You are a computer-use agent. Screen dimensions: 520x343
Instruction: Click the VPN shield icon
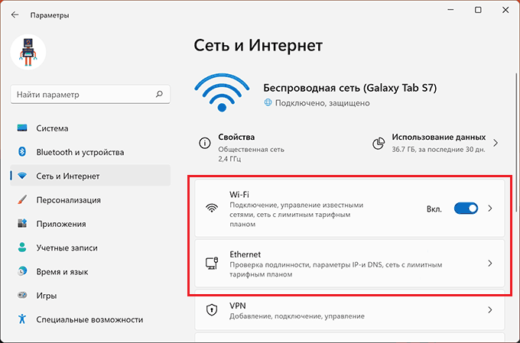coord(212,310)
